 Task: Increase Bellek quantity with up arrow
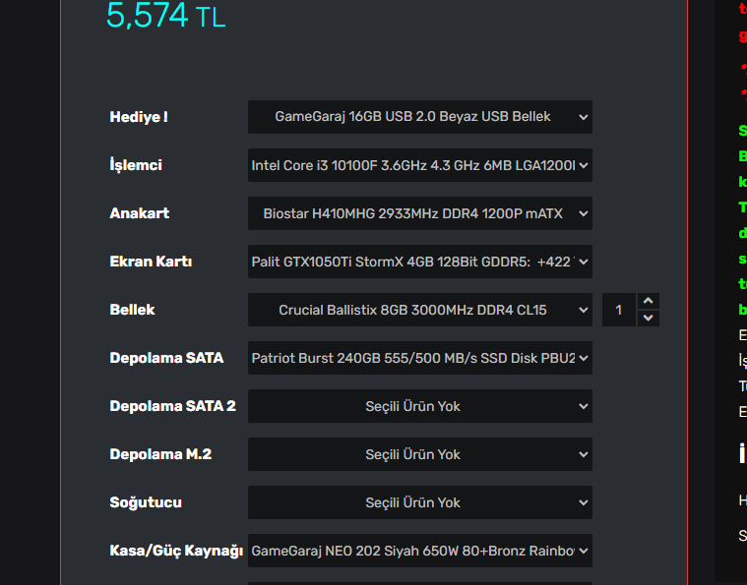point(648,301)
